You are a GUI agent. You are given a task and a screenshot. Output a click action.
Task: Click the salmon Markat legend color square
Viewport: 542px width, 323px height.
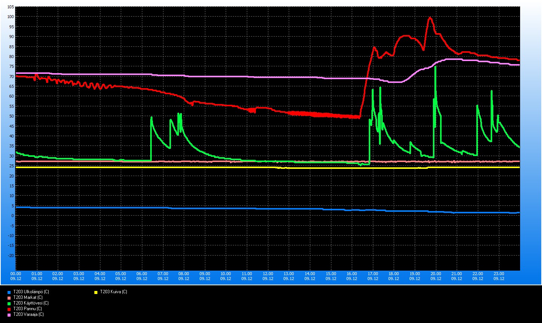(9, 298)
